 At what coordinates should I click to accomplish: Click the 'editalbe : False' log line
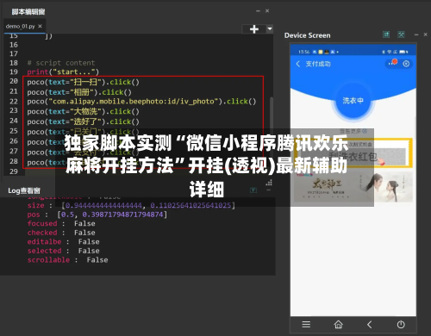pyautogui.click(x=64, y=242)
